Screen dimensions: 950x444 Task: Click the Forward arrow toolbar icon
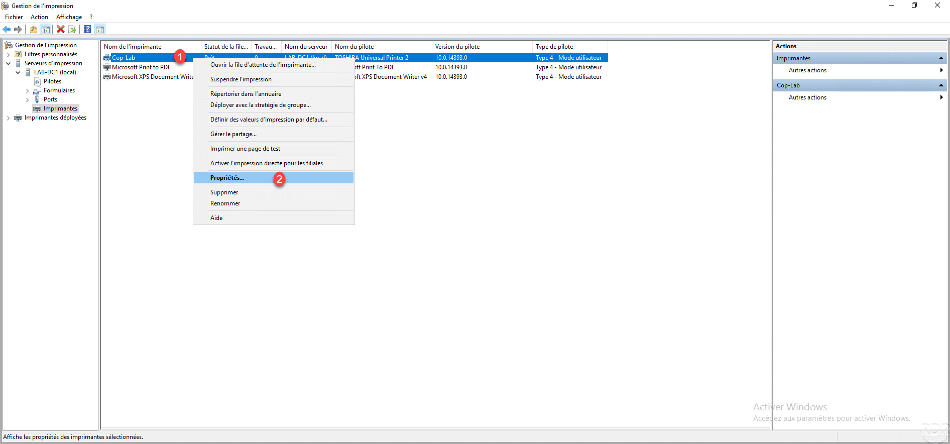click(x=18, y=30)
